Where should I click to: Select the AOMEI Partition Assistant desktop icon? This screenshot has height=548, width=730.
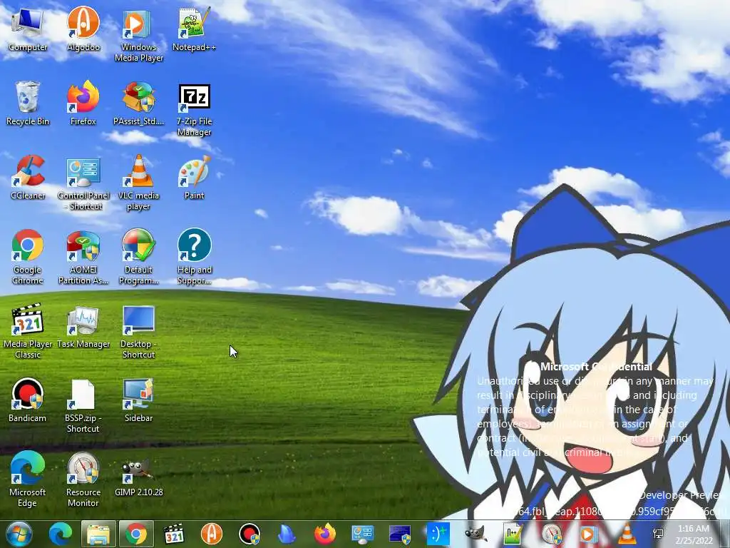pos(83,257)
